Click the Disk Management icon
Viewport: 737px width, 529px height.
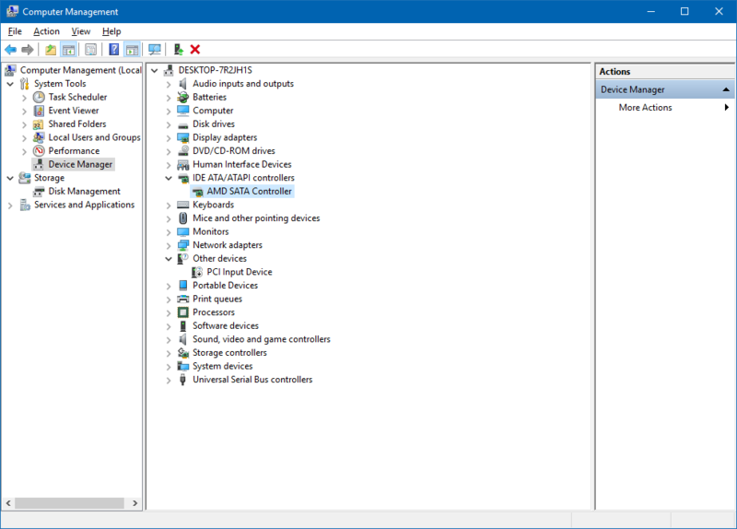(x=39, y=192)
